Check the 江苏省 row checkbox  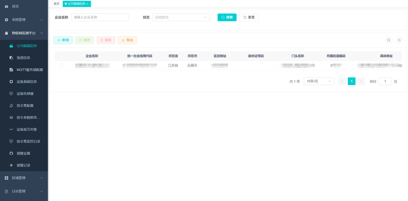tap(61, 66)
